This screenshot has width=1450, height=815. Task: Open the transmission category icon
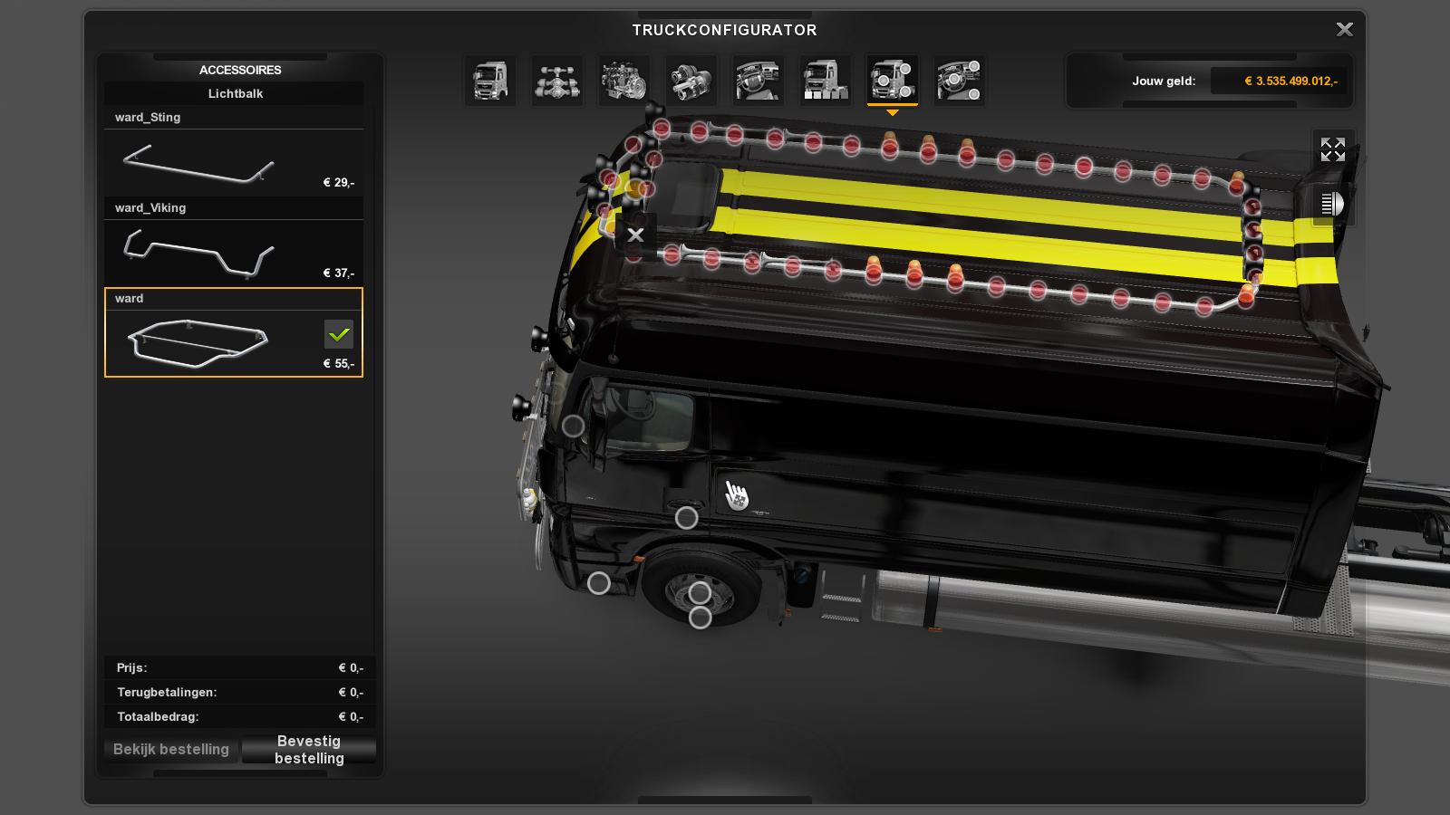coord(691,81)
